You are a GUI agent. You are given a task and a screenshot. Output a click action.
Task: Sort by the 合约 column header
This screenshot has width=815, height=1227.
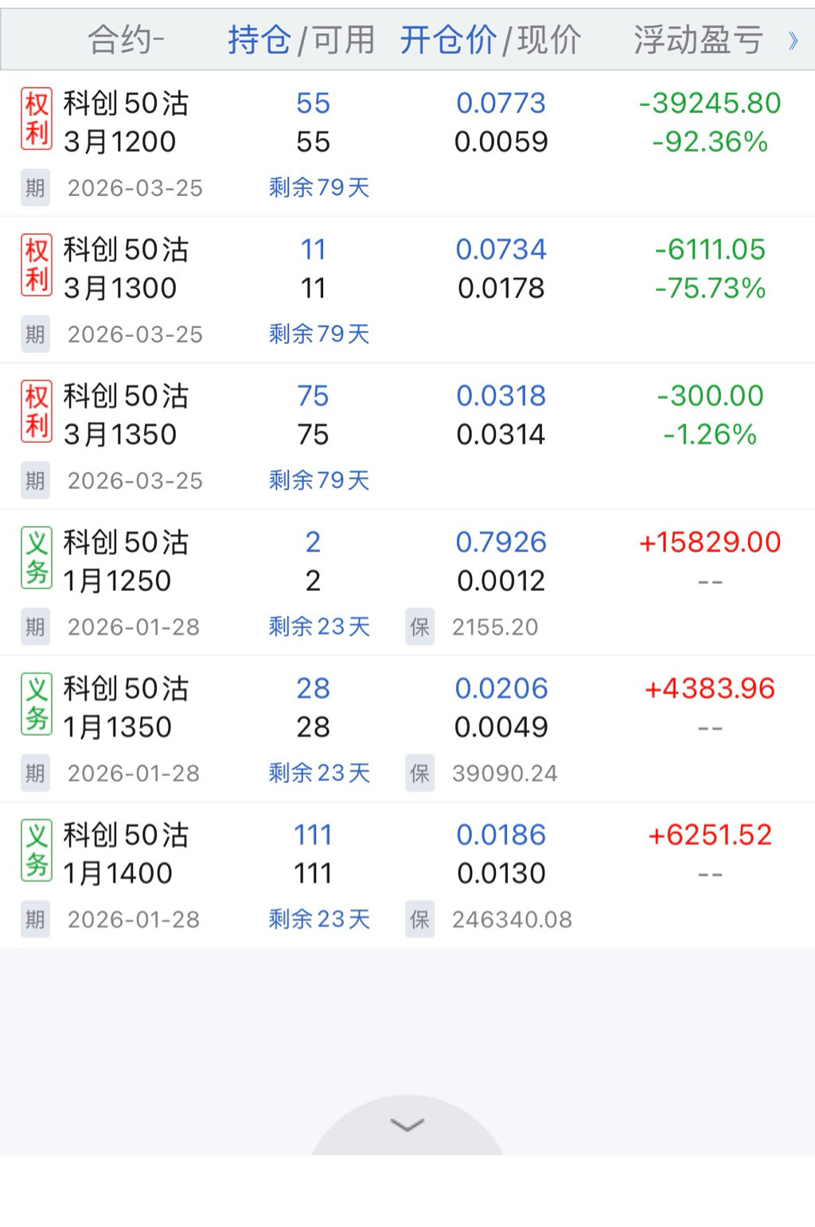click(x=126, y=40)
